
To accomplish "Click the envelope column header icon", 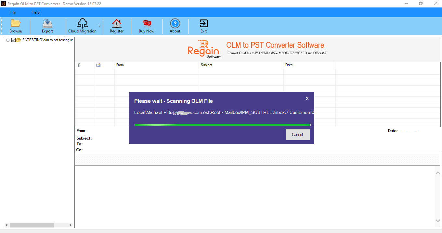I will [x=98, y=65].
